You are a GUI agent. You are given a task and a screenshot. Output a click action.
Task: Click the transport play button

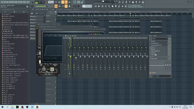point(40,2)
